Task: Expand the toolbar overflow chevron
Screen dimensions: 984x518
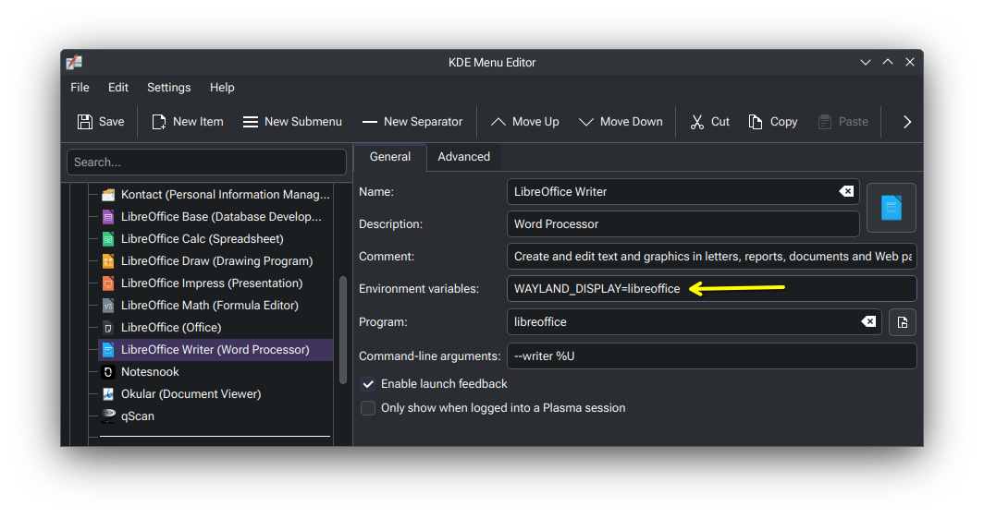Action: coord(907,122)
